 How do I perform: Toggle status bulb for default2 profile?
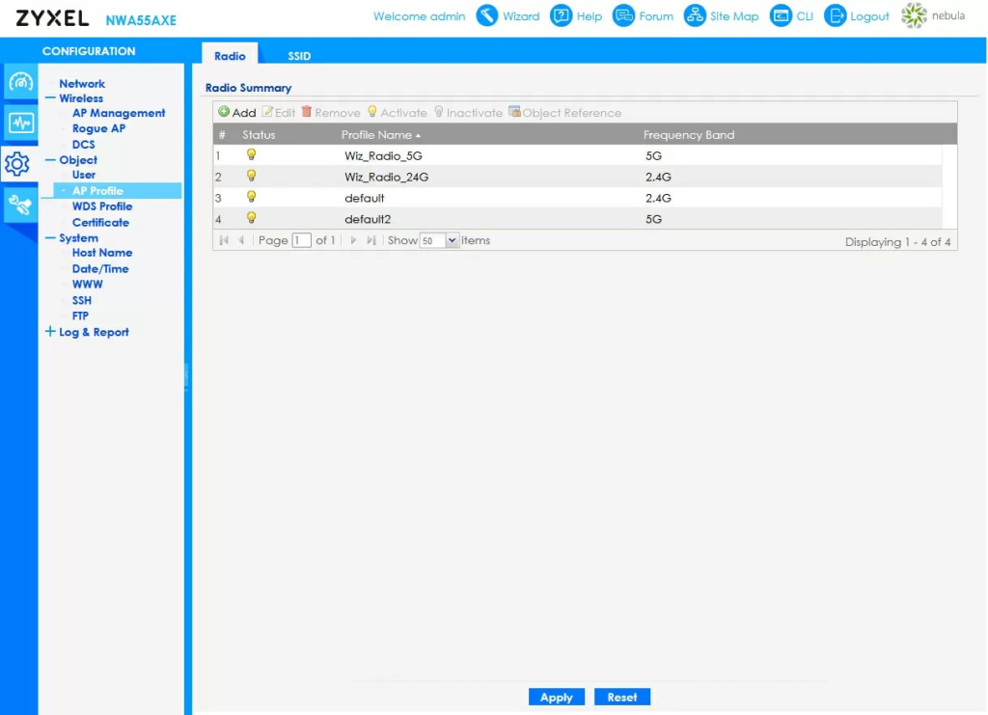pyautogui.click(x=252, y=218)
